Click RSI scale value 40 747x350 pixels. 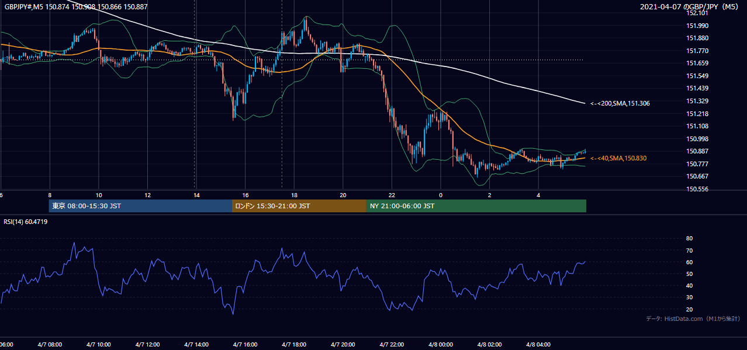(x=690, y=285)
